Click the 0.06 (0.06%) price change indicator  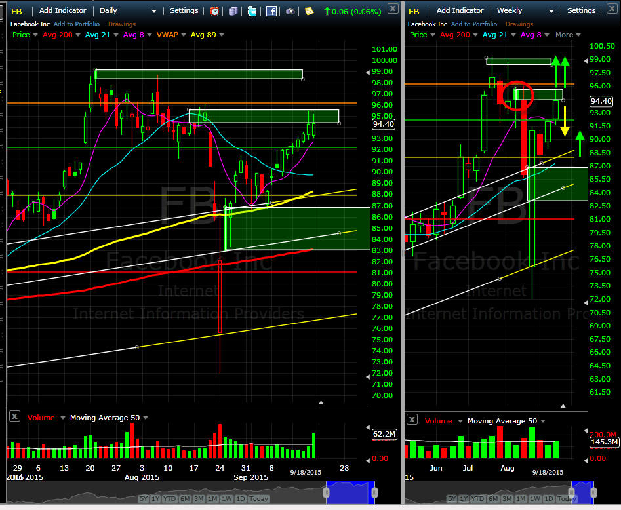pos(353,12)
